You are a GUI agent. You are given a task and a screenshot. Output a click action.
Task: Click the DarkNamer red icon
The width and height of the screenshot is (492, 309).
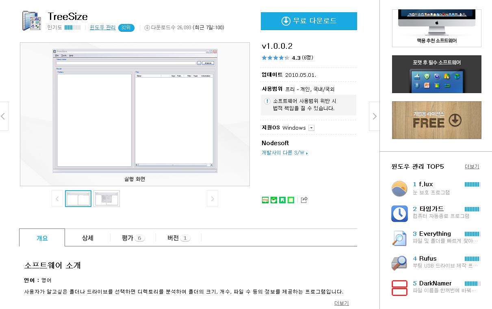coord(399,288)
